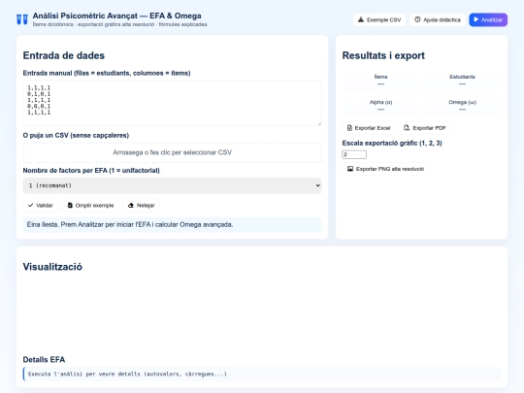Click the file icon in Omplir exemple
The width and height of the screenshot is (524, 393).
(x=70, y=205)
